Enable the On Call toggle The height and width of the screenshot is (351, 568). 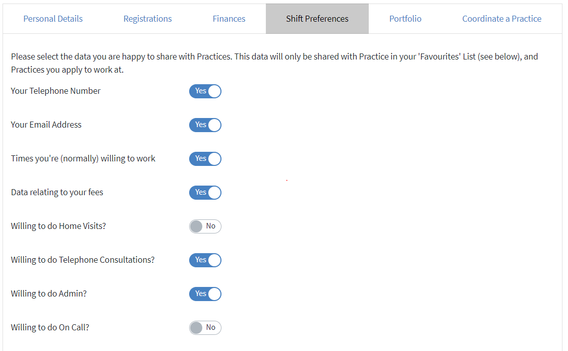coord(205,328)
